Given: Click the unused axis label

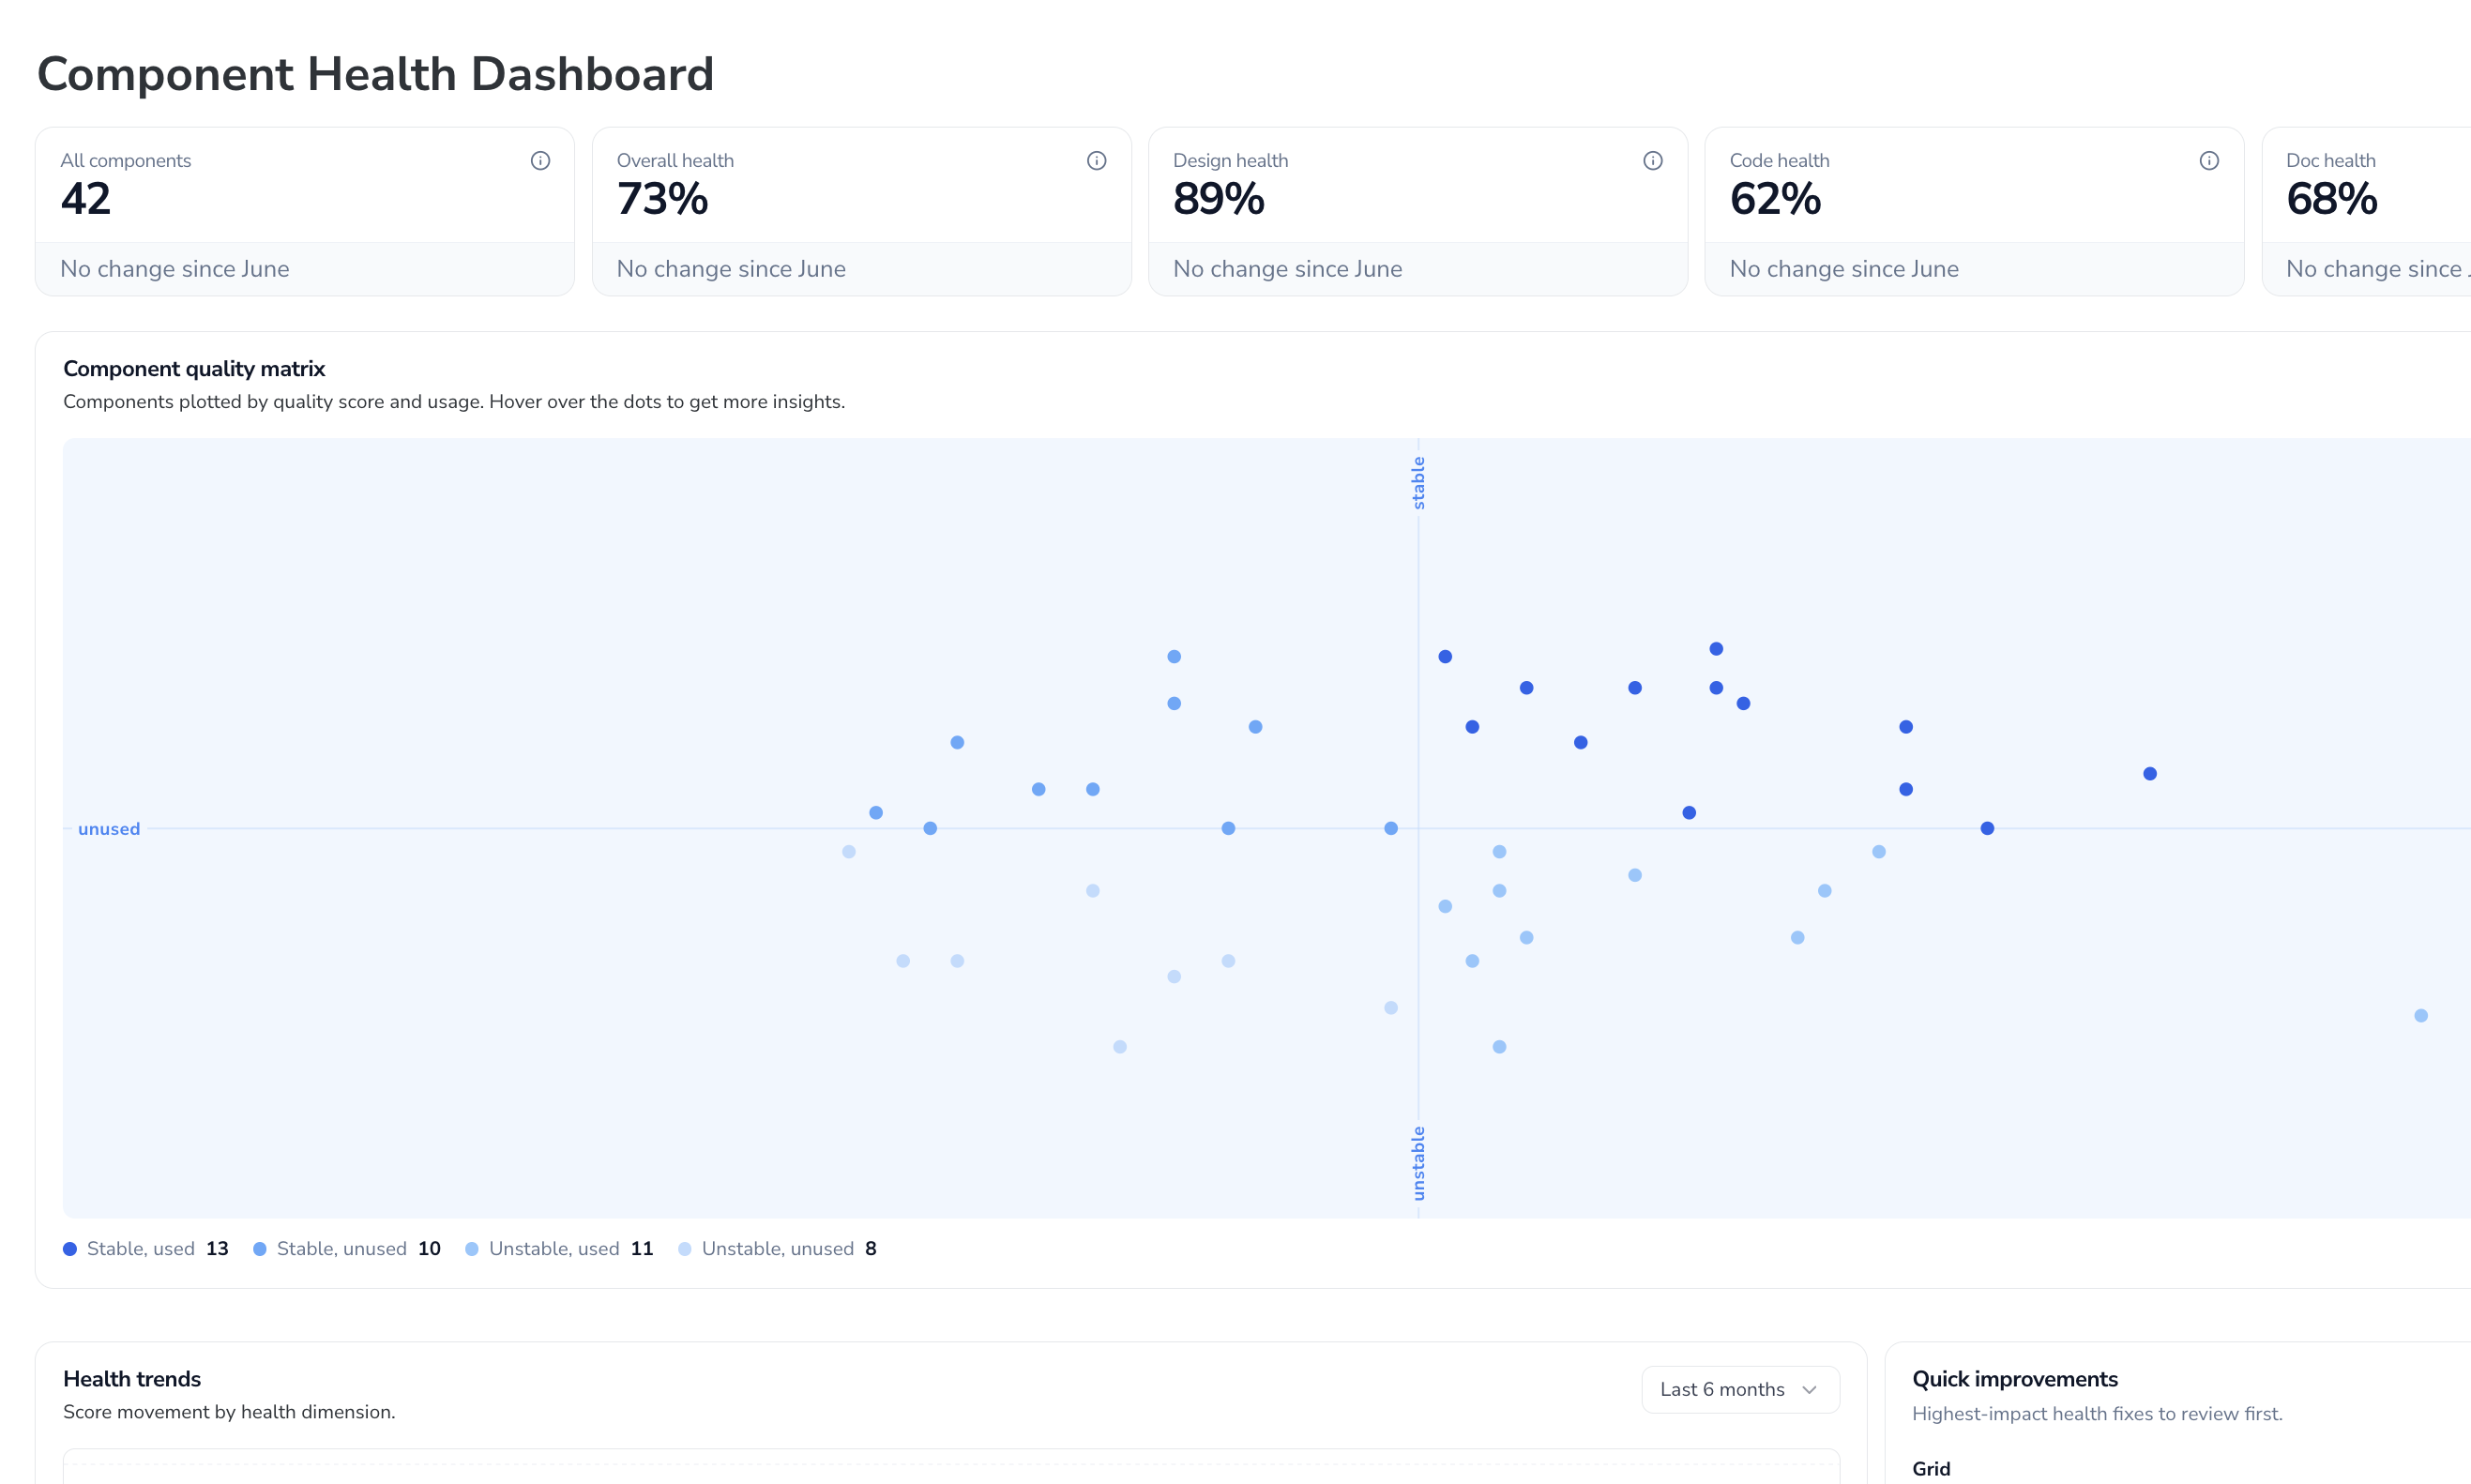Looking at the screenshot, I should [109, 829].
